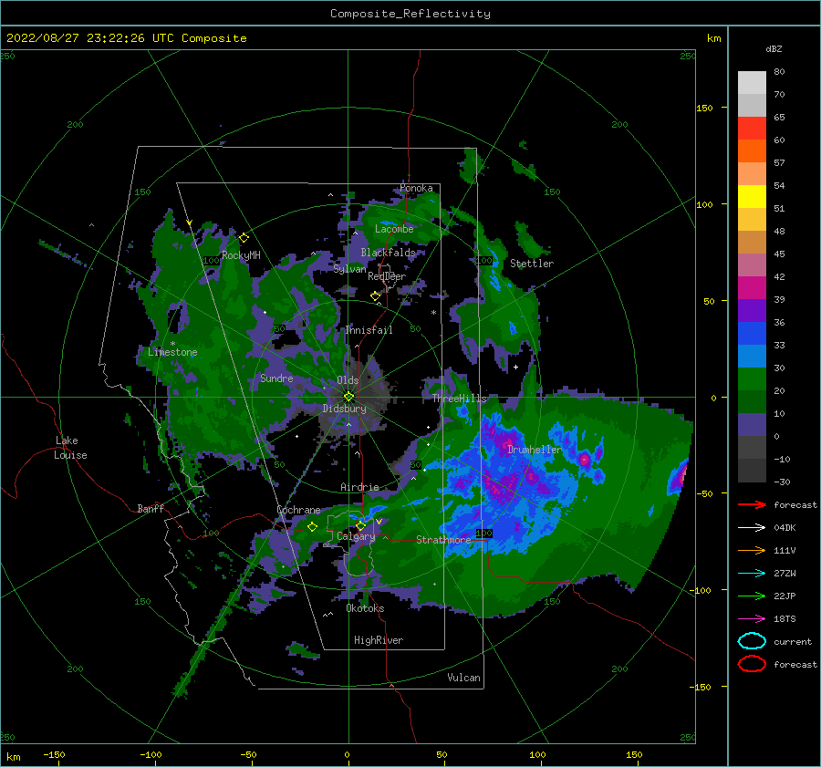Click the RockyMH label
821x767 pixels.
click(241, 255)
